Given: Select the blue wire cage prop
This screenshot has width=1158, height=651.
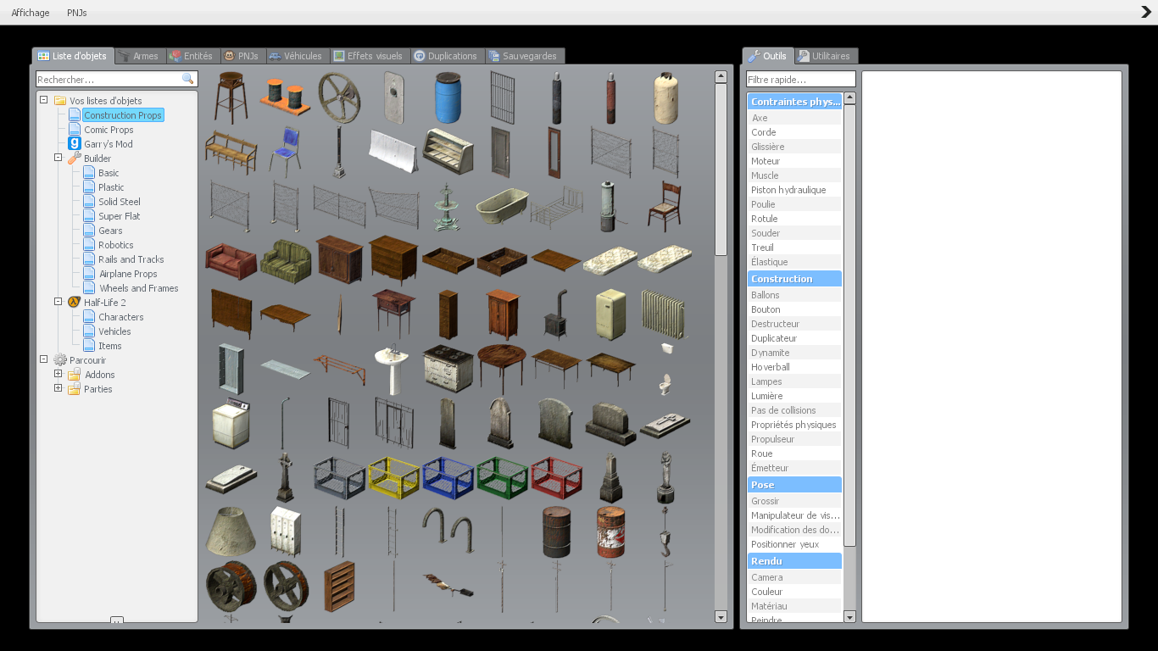Looking at the screenshot, I should [x=448, y=477].
